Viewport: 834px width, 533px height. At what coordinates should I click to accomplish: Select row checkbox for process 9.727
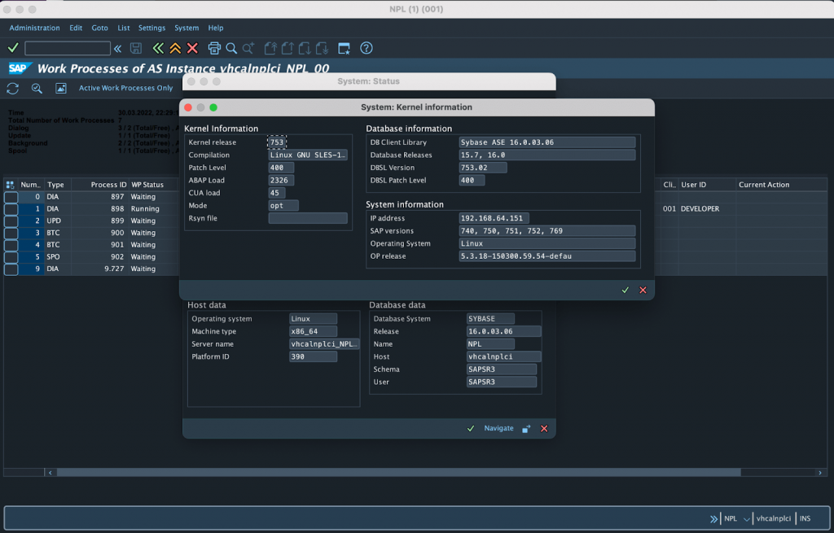click(11, 269)
